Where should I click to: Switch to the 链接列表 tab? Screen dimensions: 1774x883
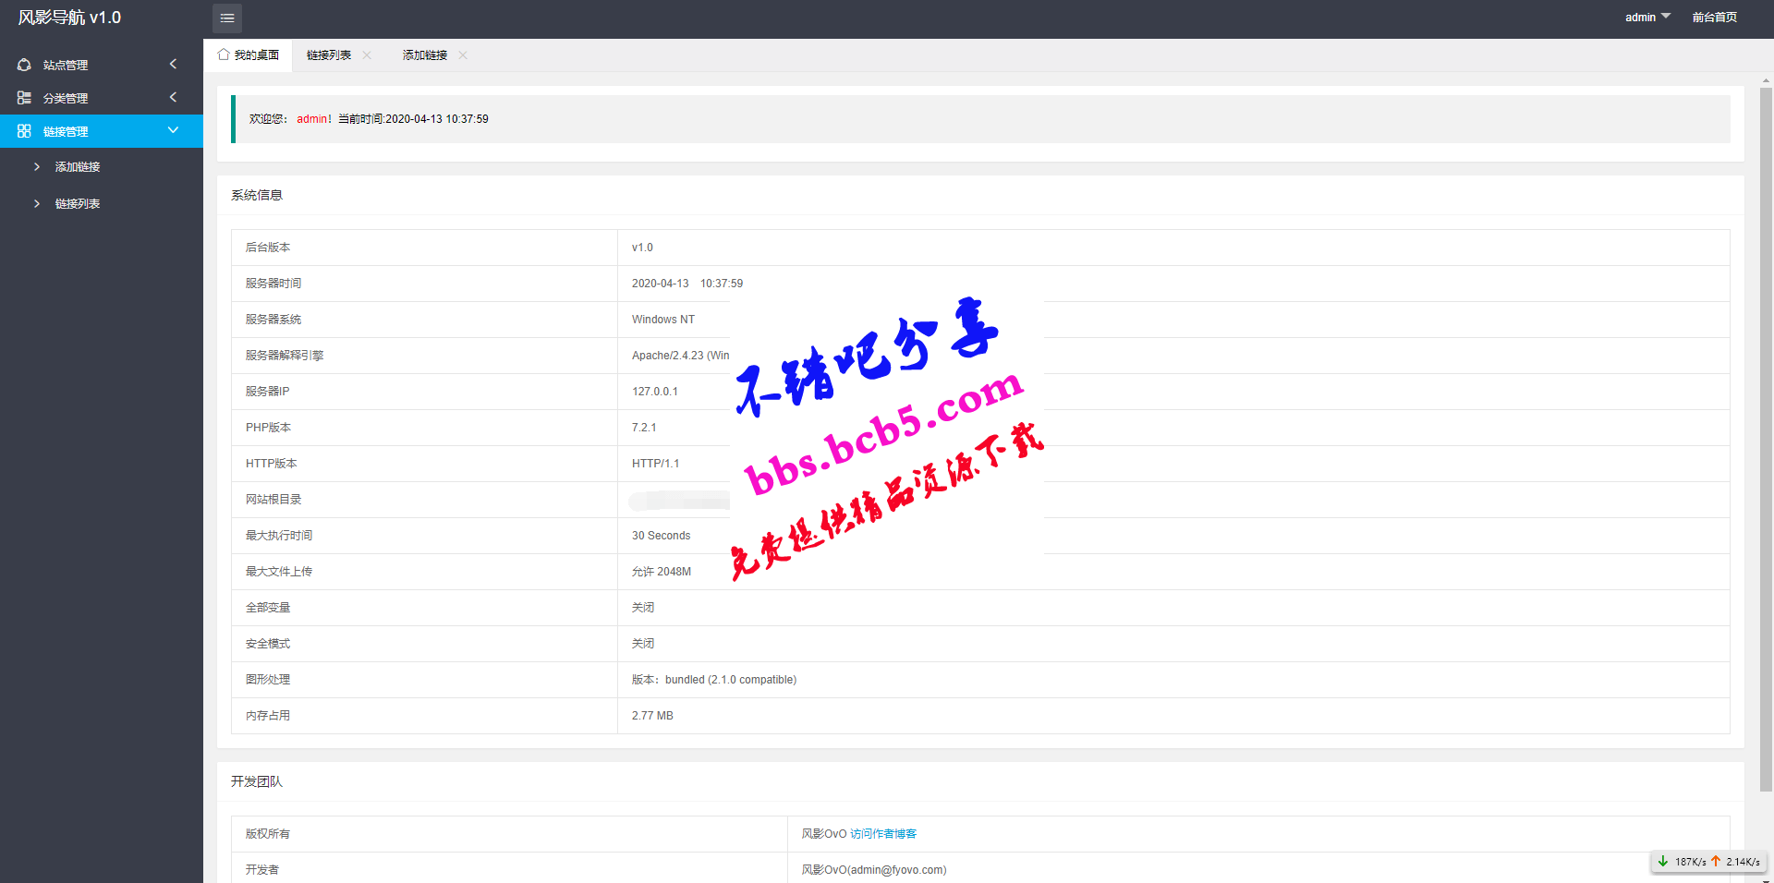coord(329,55)
